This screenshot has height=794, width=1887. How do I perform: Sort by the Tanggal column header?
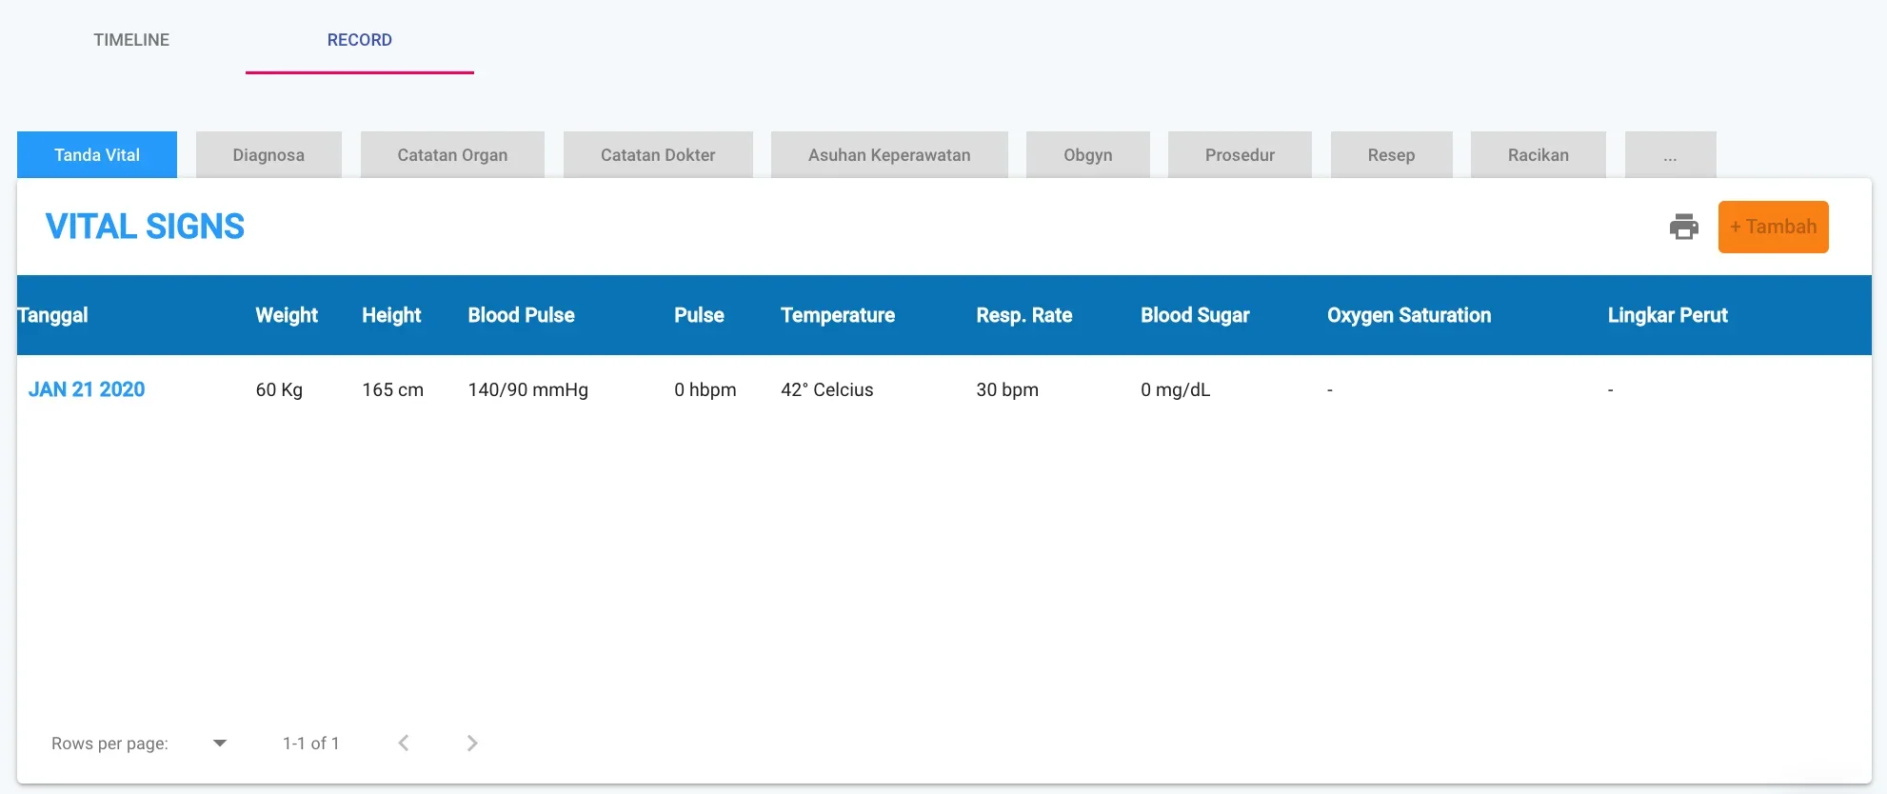pyautogui.click(x=52, y=315)
